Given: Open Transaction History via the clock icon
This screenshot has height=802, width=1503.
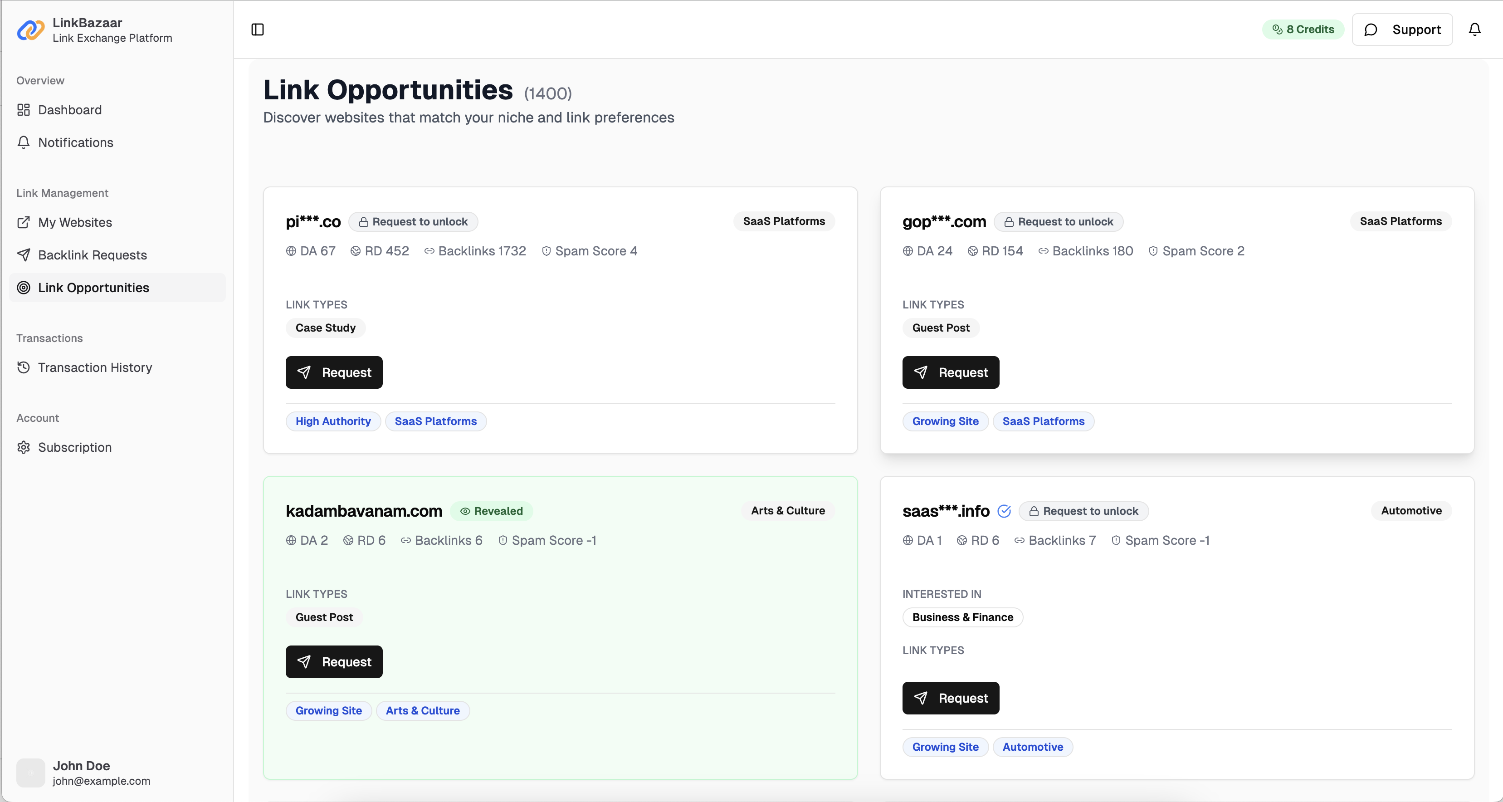Looking at the screenshot, I should pyautogui.click(x=23, y=368).
